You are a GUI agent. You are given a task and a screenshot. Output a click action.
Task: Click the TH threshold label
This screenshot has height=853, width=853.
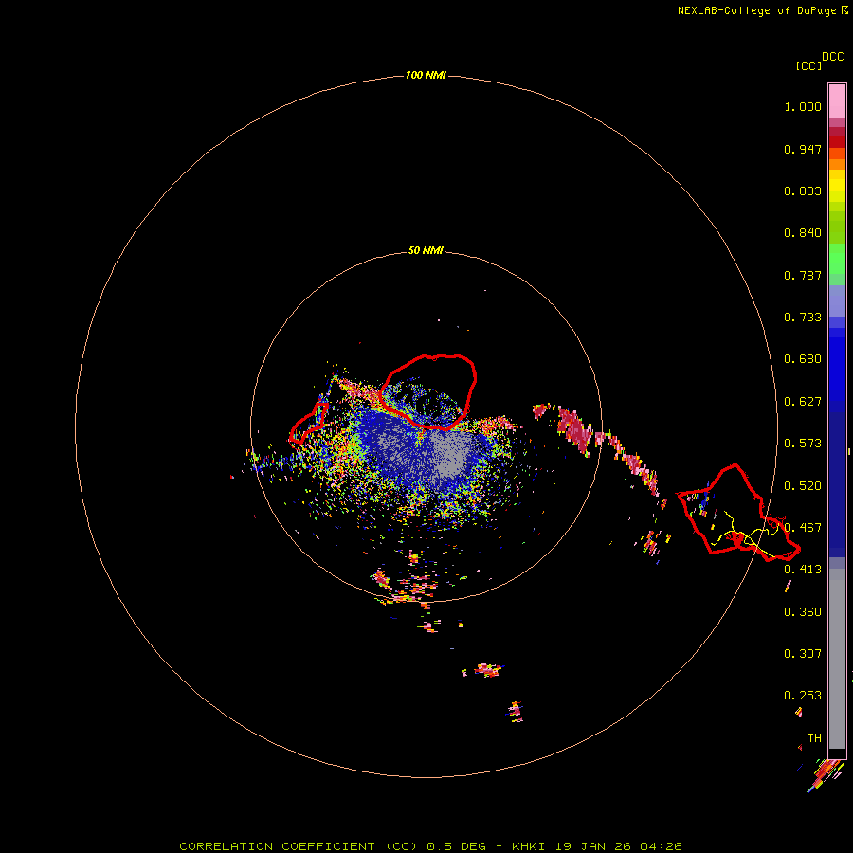(814, 738)
